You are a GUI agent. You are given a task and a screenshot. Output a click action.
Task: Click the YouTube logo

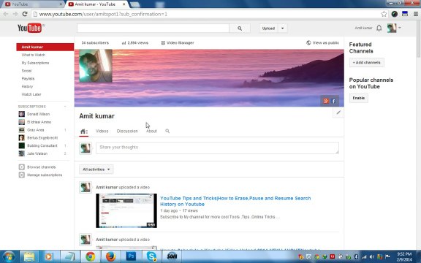tap(29, 28)
